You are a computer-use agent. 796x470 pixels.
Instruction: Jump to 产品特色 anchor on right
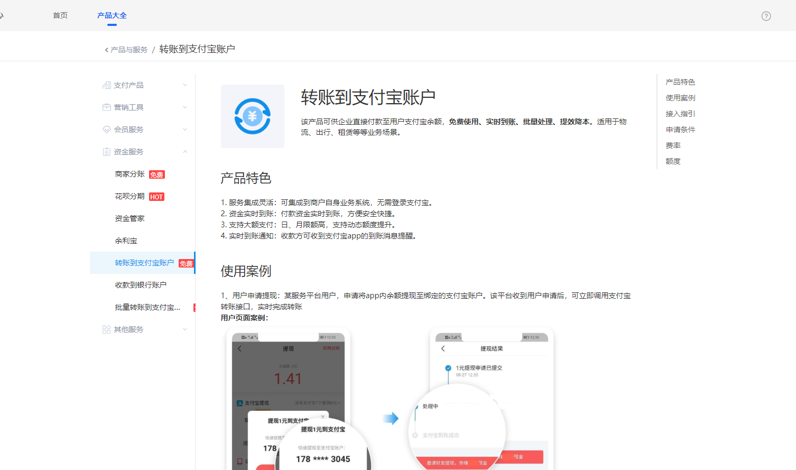(x=680, y=82)
